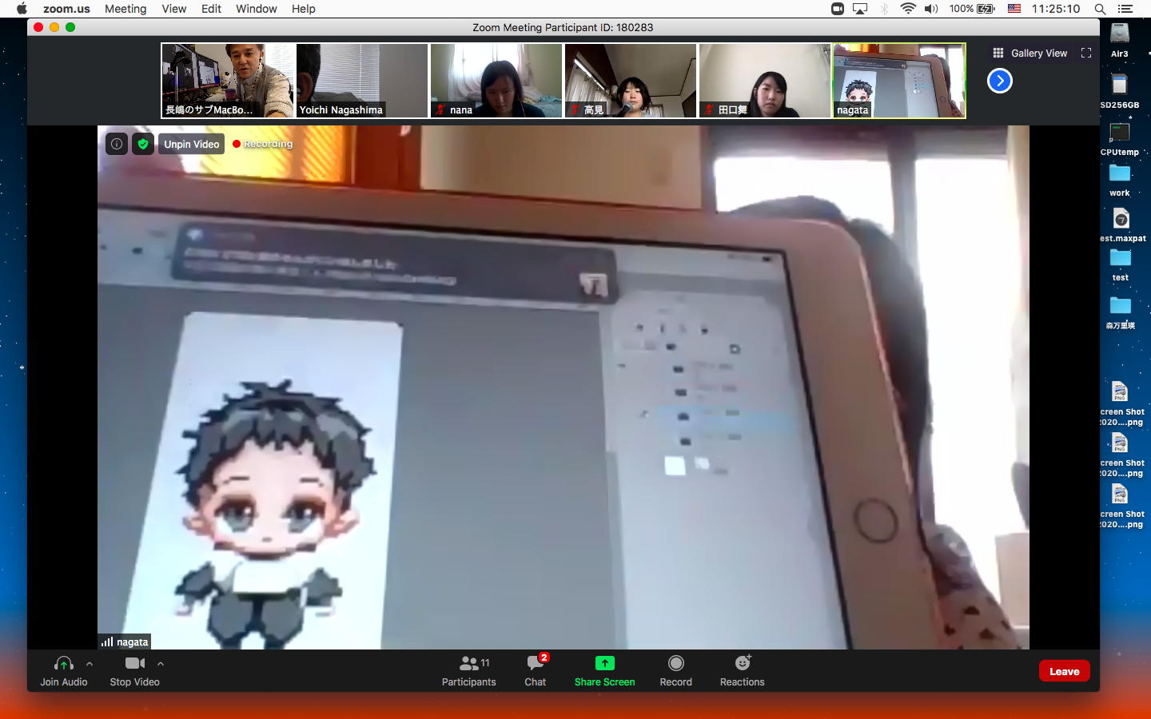This screenshot has width=1151, height=719.
Task: Click the Join Audio headphone icon
Action: click(64, 663)
